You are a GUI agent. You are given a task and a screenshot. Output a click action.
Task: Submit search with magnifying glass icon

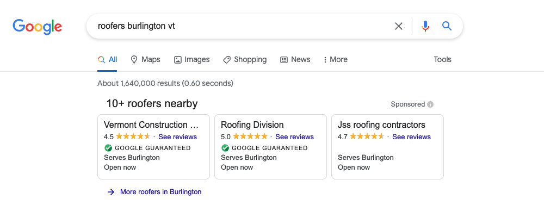[447, 26]
